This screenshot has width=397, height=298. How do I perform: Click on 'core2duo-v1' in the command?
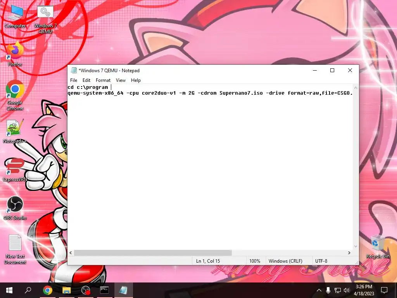159,93
